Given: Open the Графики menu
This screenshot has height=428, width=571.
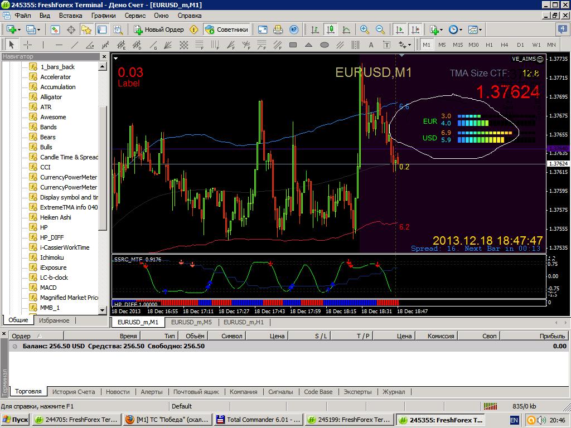Looking at the screenshot, I should (103, 16).
